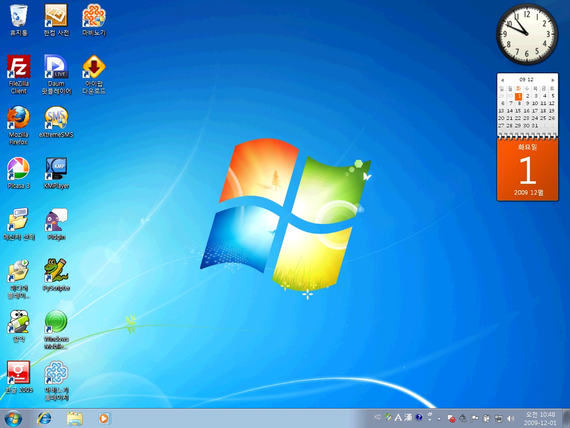
Task: Click the Show Desktop bar at taskbar end
Action: pyautogui.click(x=566, y=419)
